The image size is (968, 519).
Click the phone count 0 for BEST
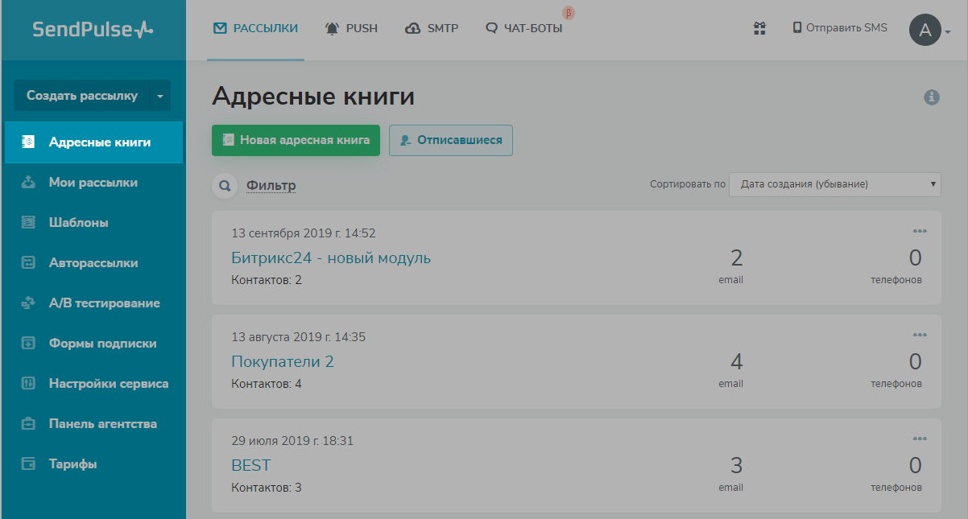click(915, 465)
